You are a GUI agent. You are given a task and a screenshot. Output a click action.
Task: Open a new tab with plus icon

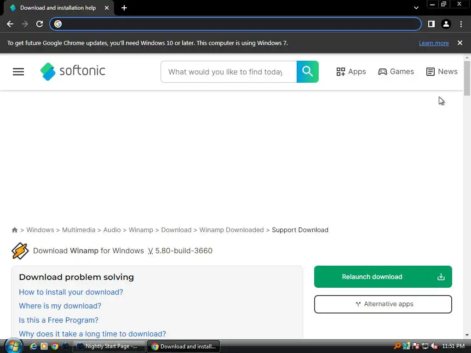(x=124, y=8)
